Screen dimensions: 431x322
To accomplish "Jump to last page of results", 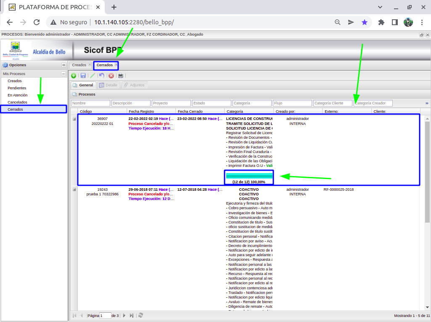I will click(x=132, y=315).
